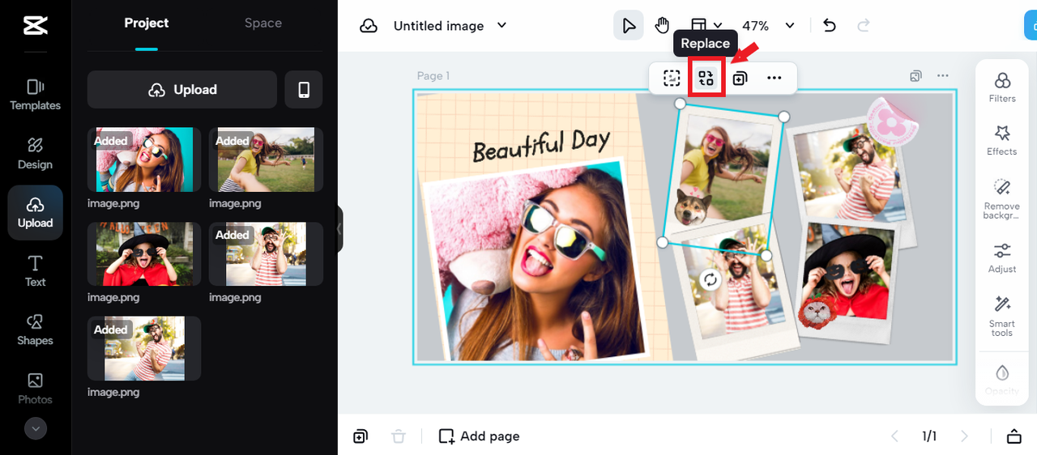Collapse the side panel with handle
The height and width of the screenshot is (455, 1037).
[340, 229]
